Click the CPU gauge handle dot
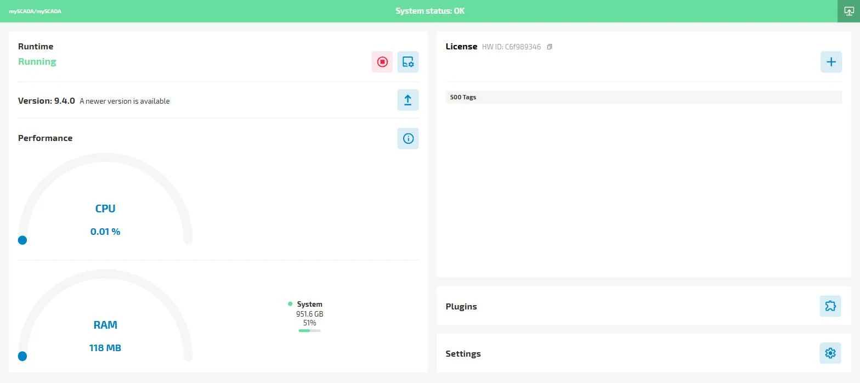 click(22, 240)
